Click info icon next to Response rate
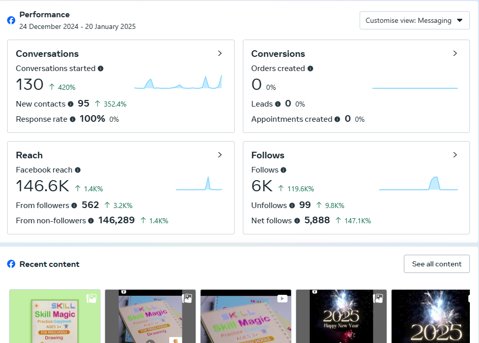 [73, 119]
